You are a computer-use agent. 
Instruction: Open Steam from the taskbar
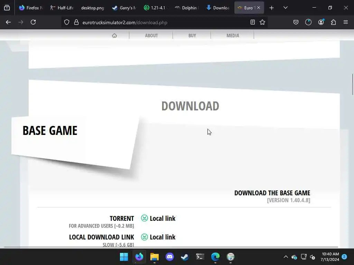tap(185, 257)
